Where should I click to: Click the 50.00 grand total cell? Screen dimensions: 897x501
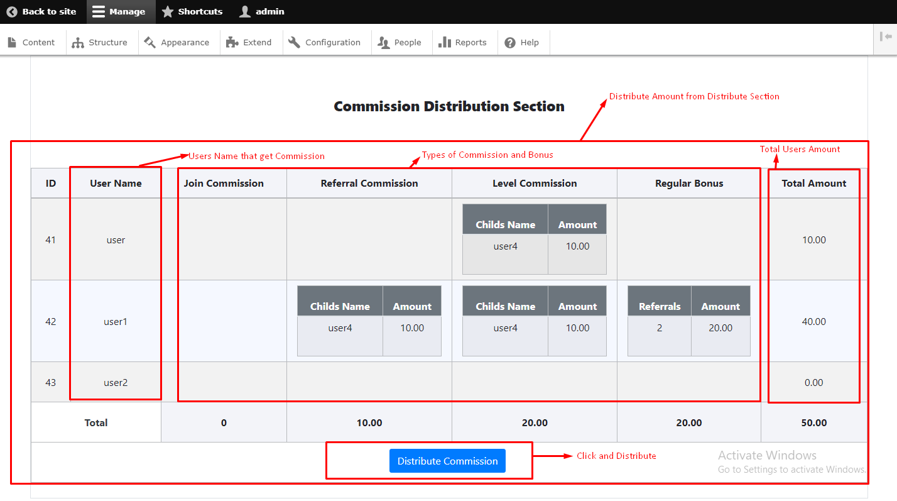pos(813,422)
